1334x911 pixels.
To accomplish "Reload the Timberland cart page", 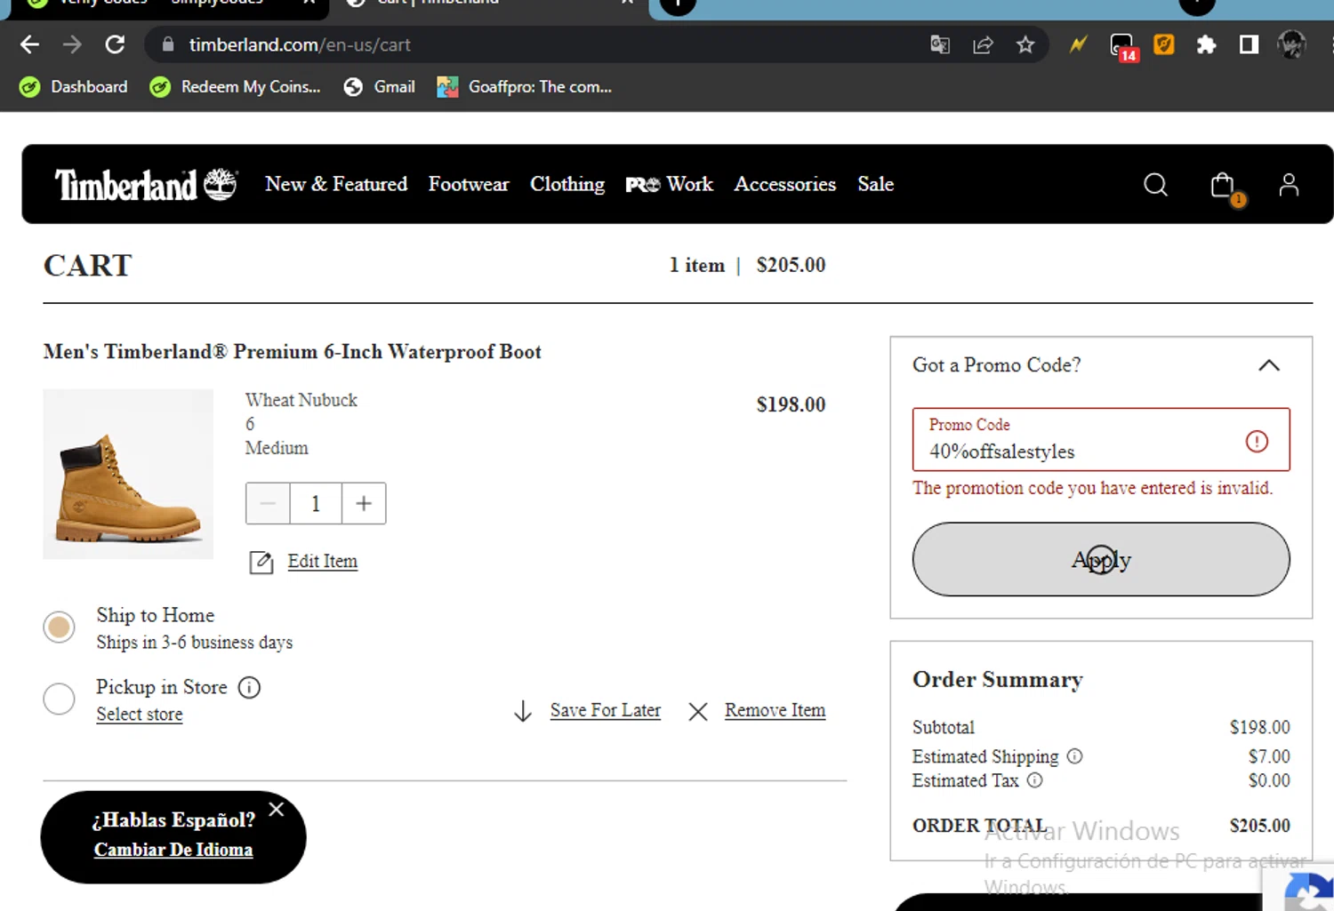I will pos(115,44).
